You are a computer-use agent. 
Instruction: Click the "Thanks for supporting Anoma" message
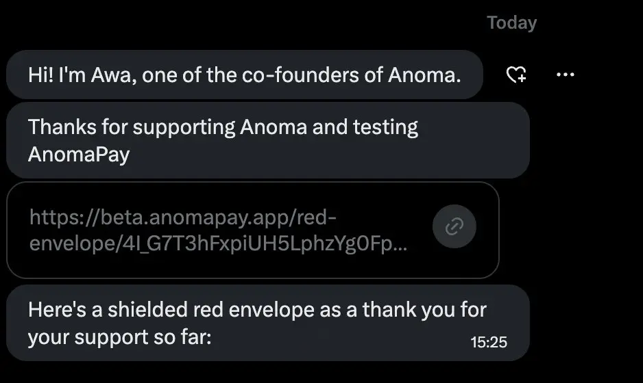pyautogui.click(x=267, y=140)
